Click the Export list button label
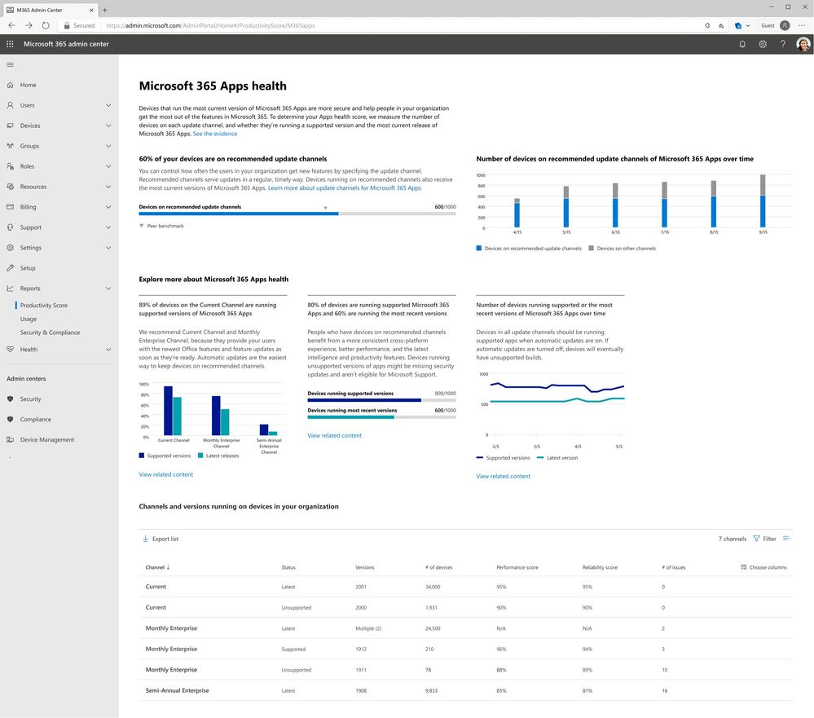The image size is (814, 718). click(x=165, y=539)
